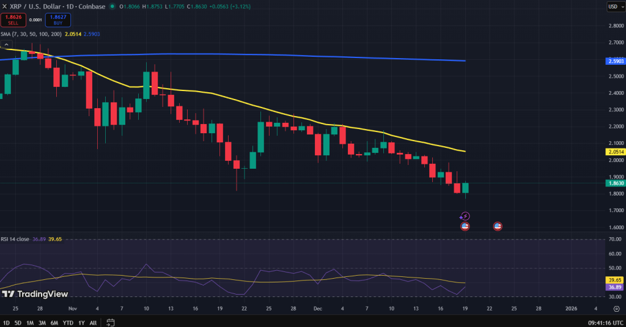
Task: Click the XRP symbol logo icon
Action: click(x=6, y=7)
